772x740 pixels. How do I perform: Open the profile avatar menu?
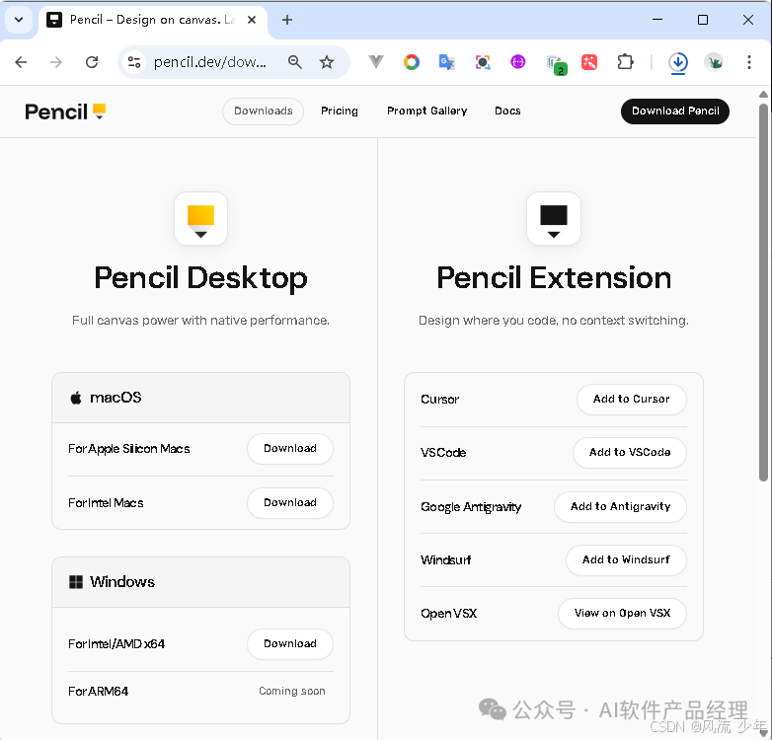click(x=714, y=62)
